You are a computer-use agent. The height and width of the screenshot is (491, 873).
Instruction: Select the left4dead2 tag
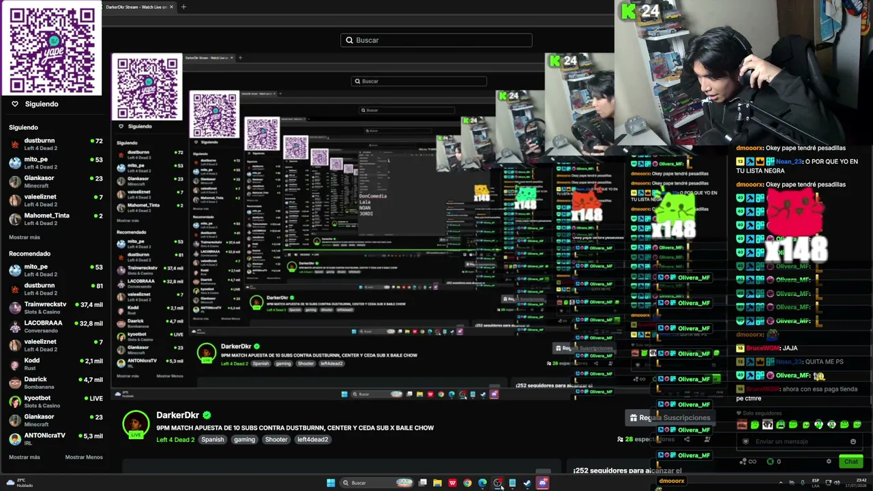tap(312, 440)
